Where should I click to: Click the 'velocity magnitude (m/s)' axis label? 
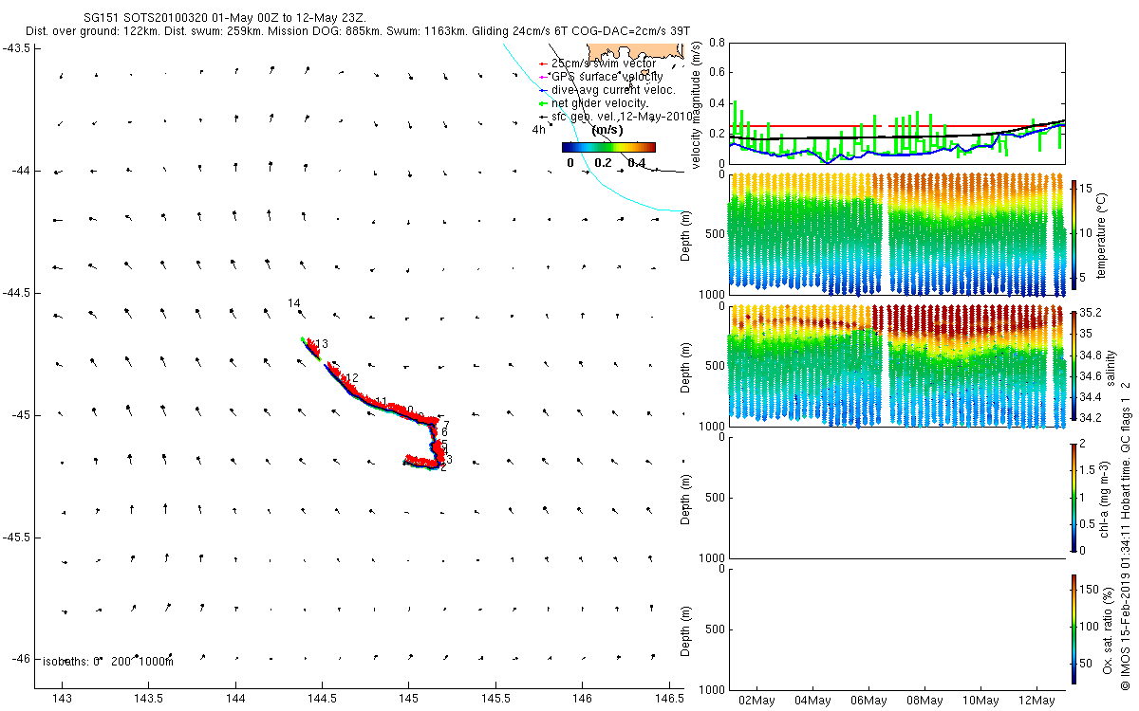tap(697, 104)
